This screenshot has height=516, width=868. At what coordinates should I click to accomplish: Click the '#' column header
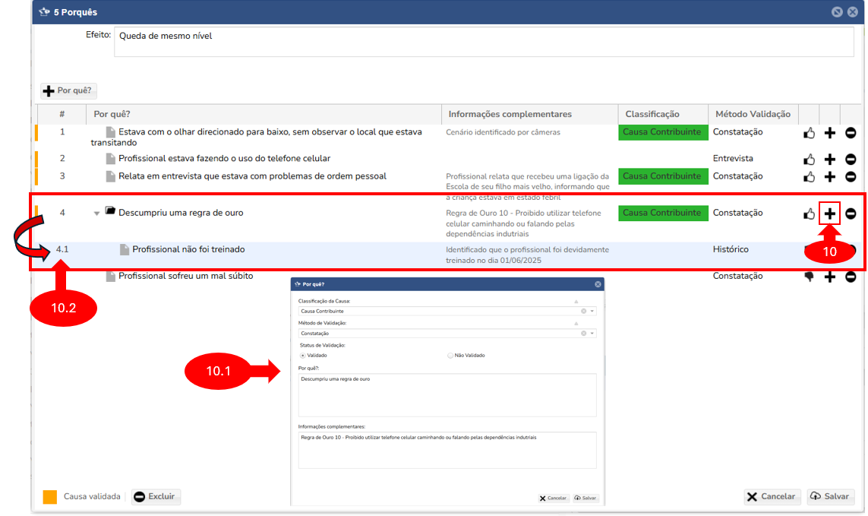(62, 114)
